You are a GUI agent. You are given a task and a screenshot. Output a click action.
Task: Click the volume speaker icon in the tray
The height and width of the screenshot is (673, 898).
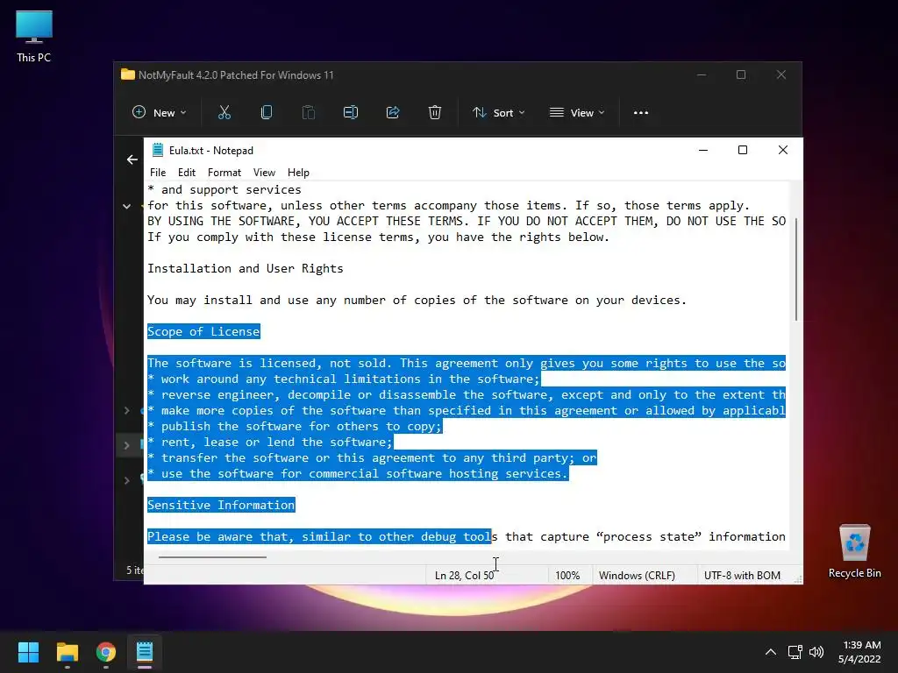point(816,652)
